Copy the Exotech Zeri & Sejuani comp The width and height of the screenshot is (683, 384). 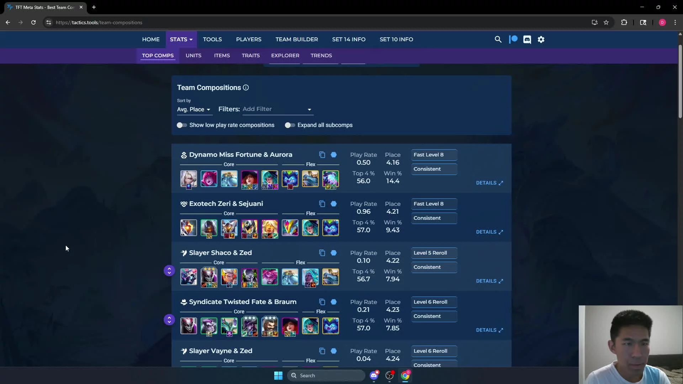(x=322, y=204)
